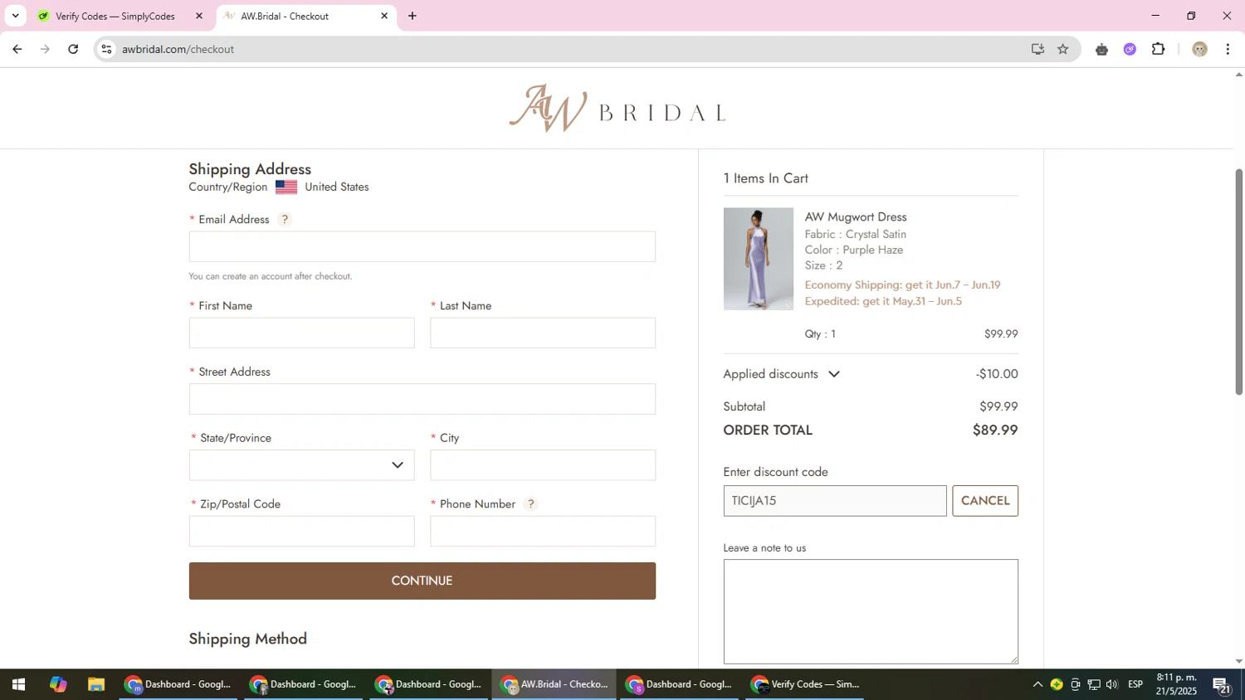Focus the First Name field
The image size is (1245, 700).
click(x=301, y=333)
